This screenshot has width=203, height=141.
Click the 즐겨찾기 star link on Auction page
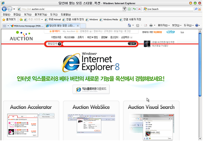coord(55,31)
